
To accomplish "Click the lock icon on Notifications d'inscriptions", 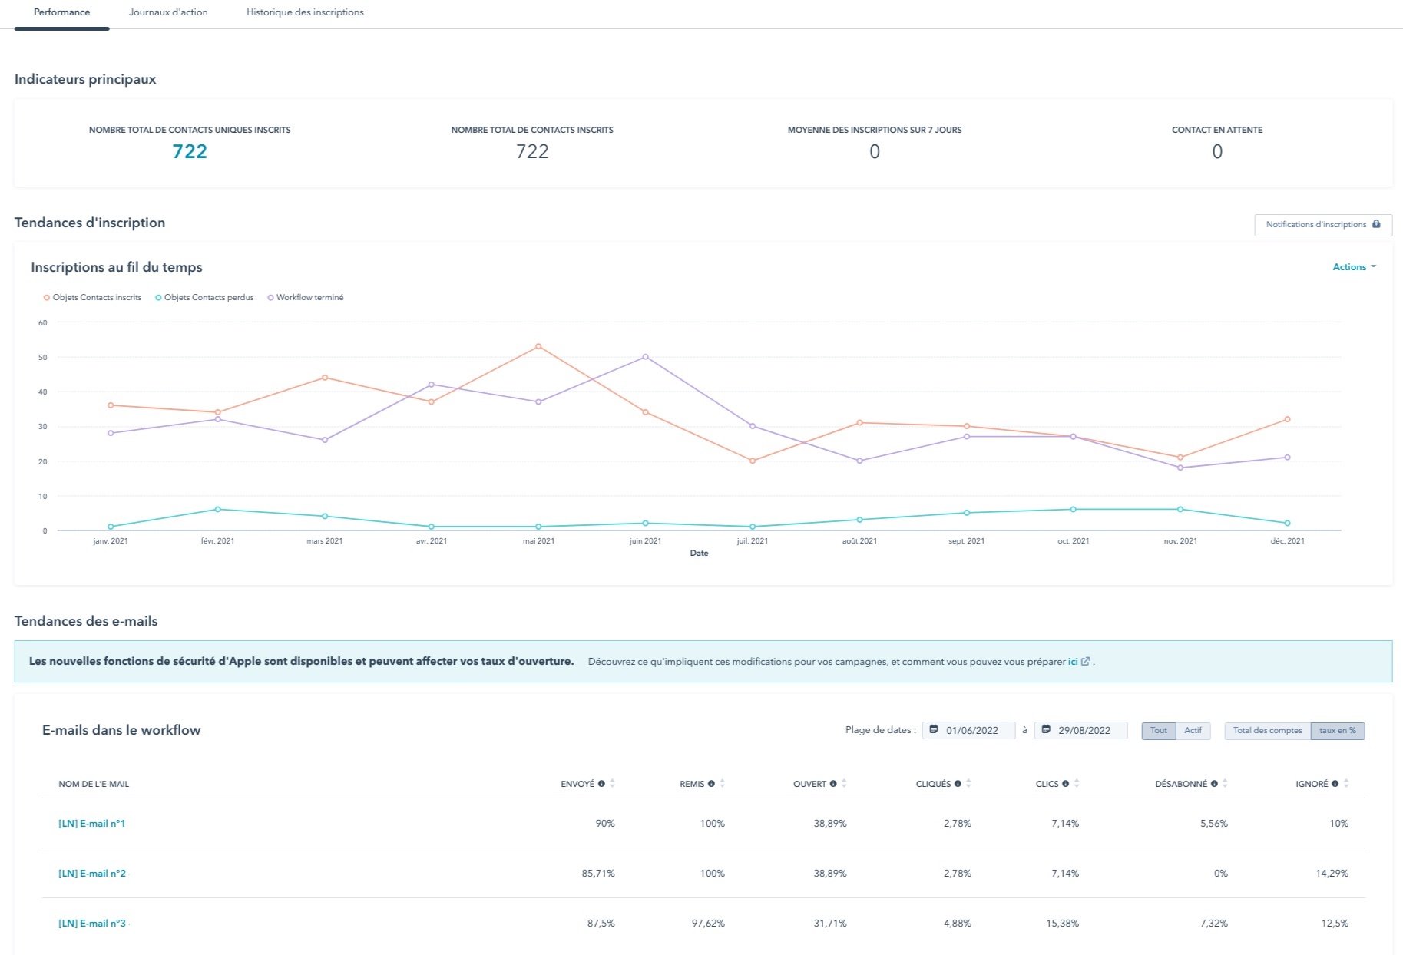I will (x=1376, y=224).
